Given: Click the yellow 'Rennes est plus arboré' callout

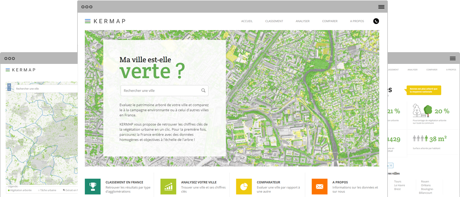Looking at the screenshot, I should point(423,90).
